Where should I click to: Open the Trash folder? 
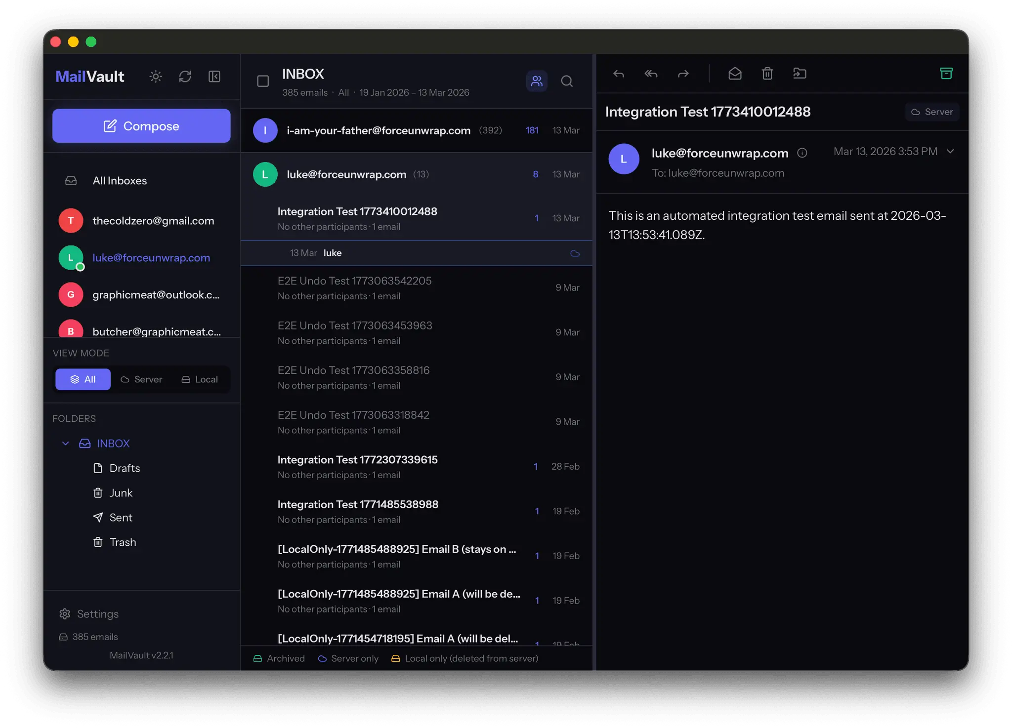pos(115,542)
